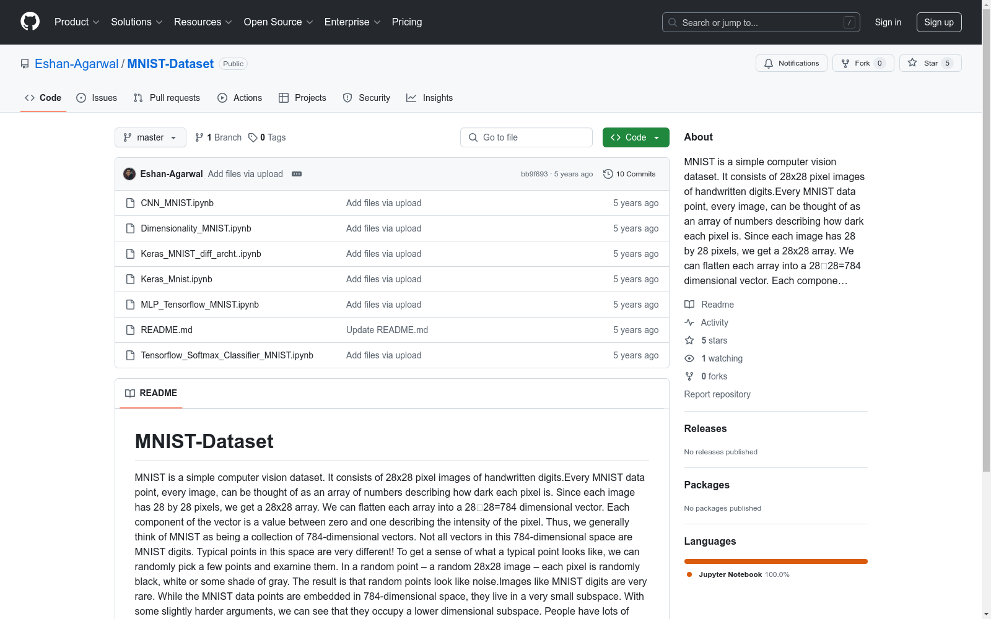Click the fork icon beside 0 forks
This screenshot has width=991, height=619.
pos(689,376)
